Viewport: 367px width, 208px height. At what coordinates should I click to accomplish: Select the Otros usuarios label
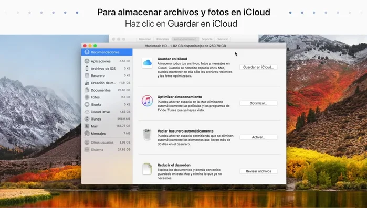tap(102, 143)
